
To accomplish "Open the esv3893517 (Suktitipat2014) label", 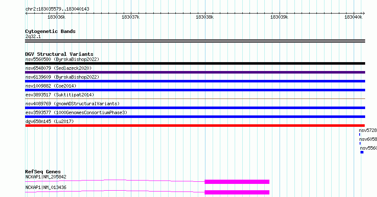I will coord(60,95).
